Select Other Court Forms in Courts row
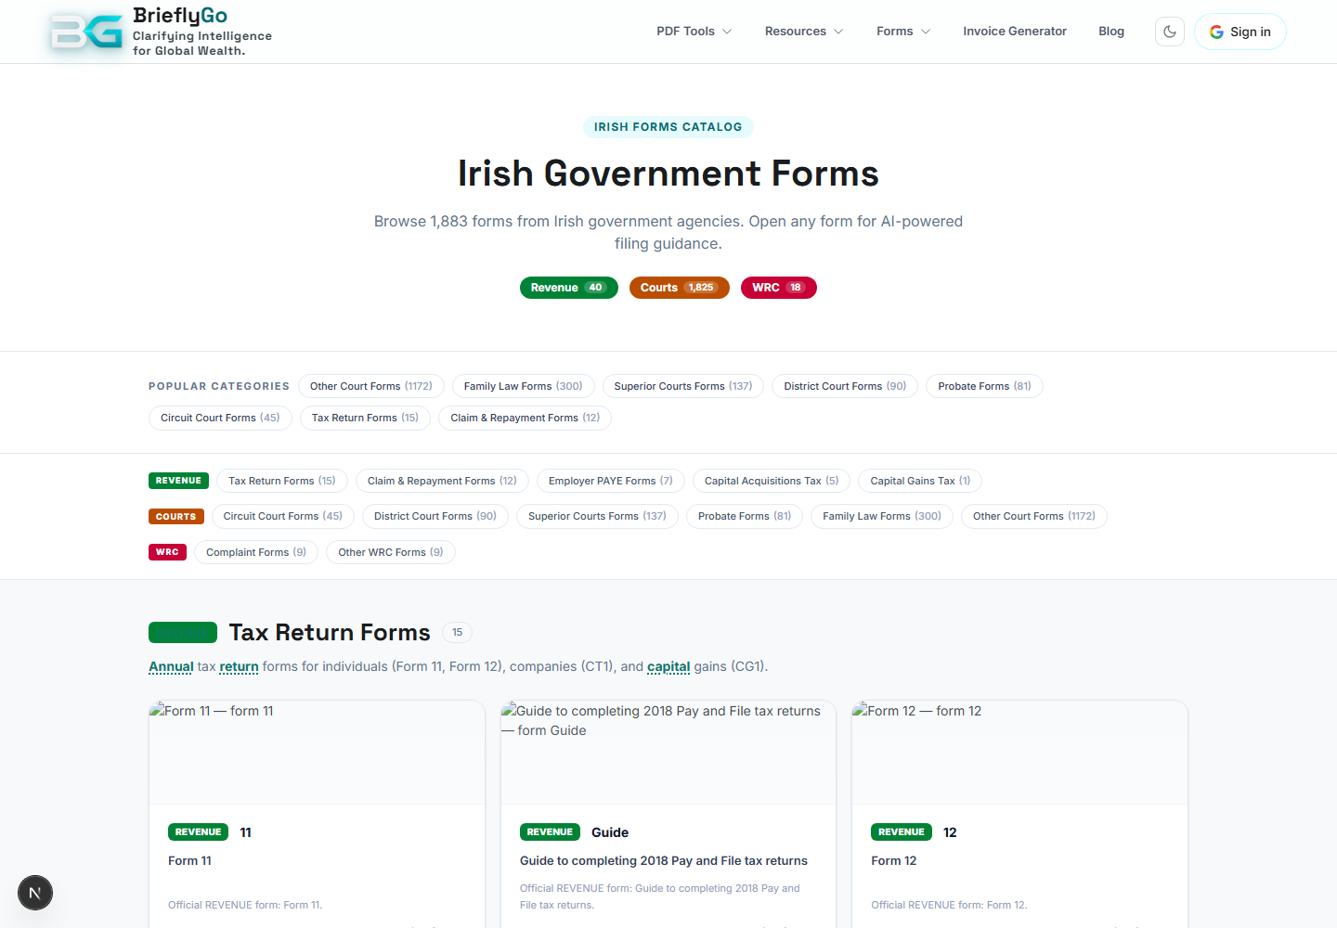The image size is (1337, 928). pos(1034,516)
